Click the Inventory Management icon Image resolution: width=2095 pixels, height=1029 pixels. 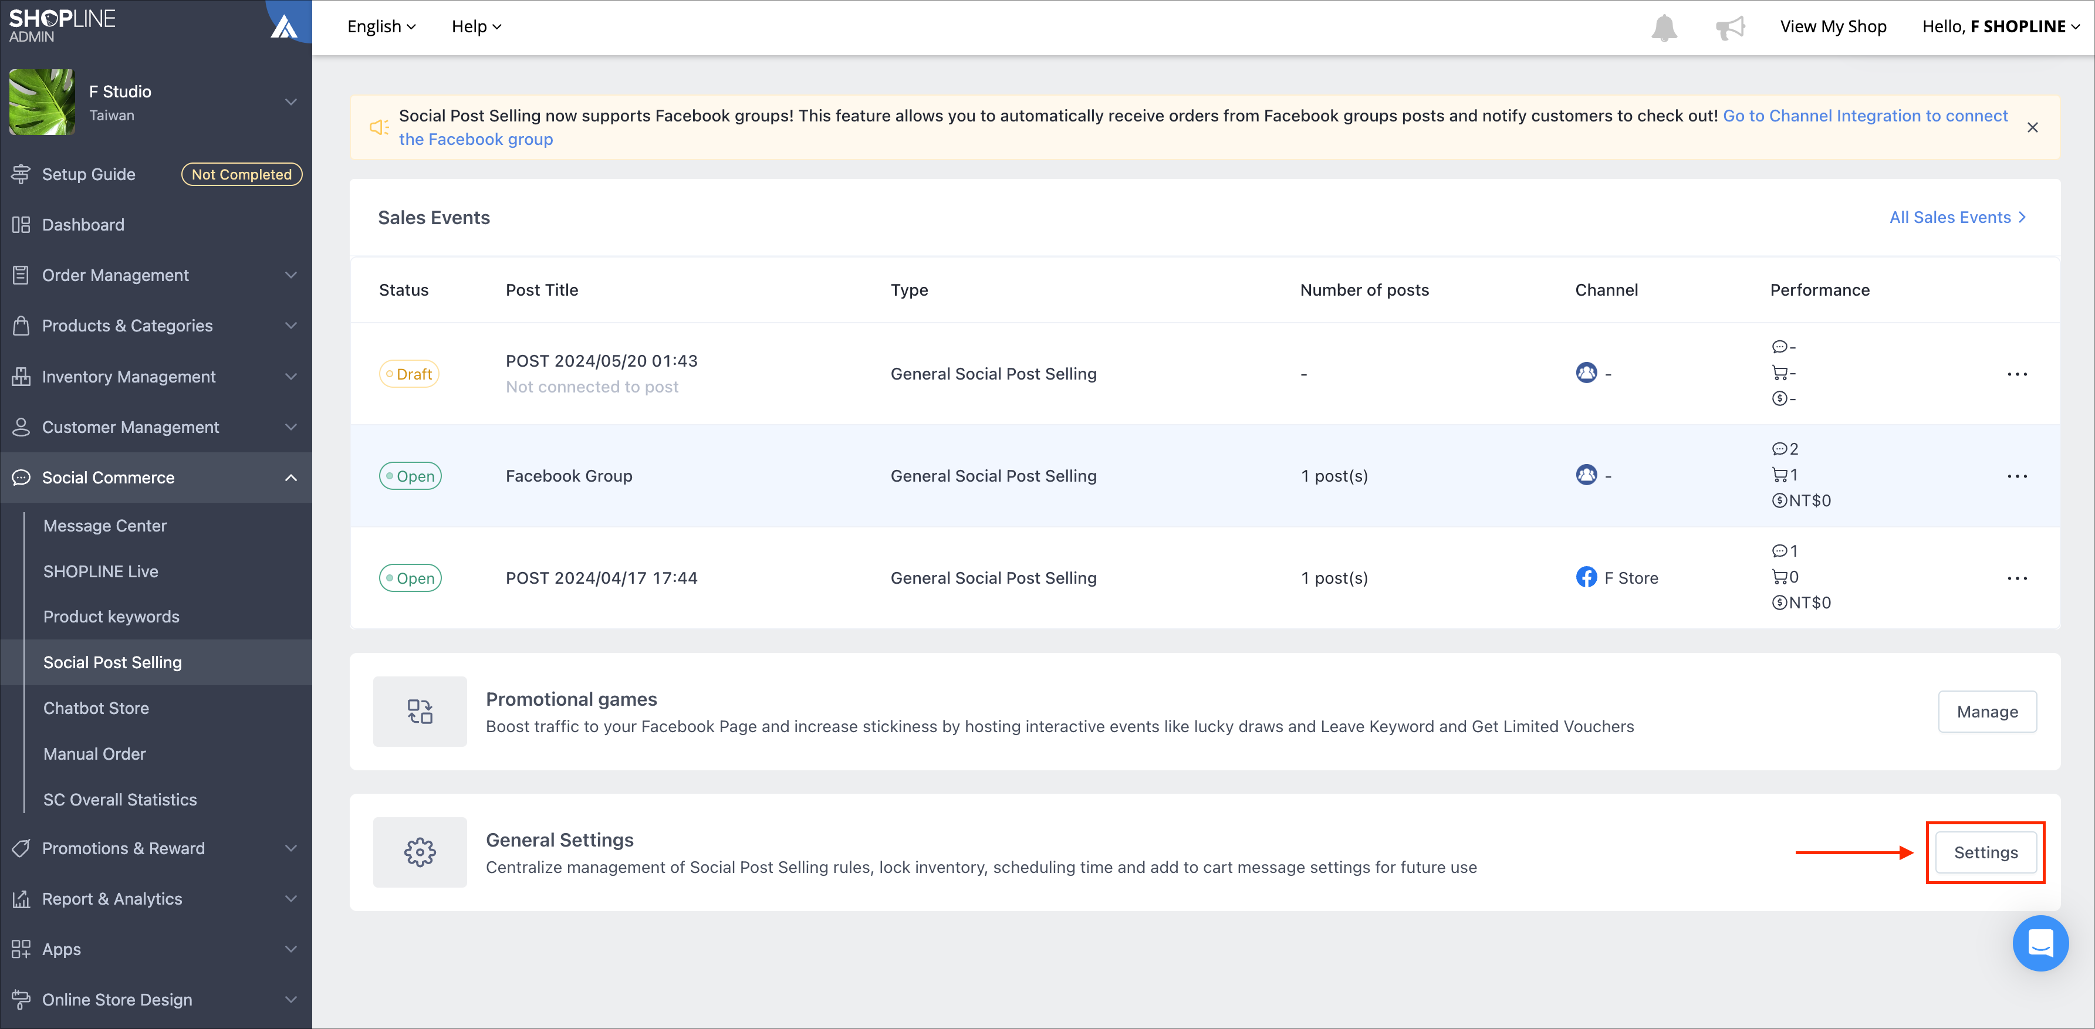click(21, 376)
